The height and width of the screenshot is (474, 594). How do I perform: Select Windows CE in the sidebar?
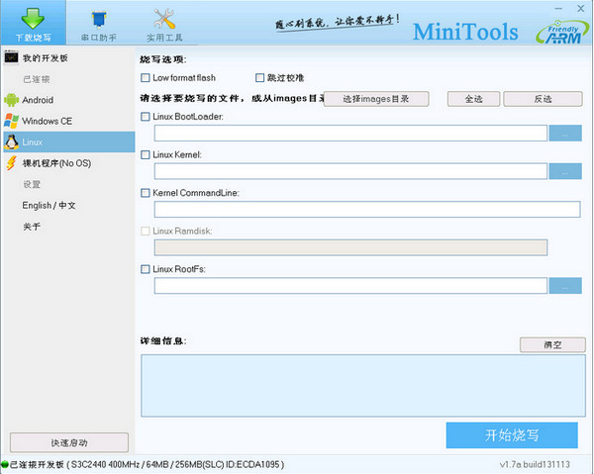pos(68,121)
